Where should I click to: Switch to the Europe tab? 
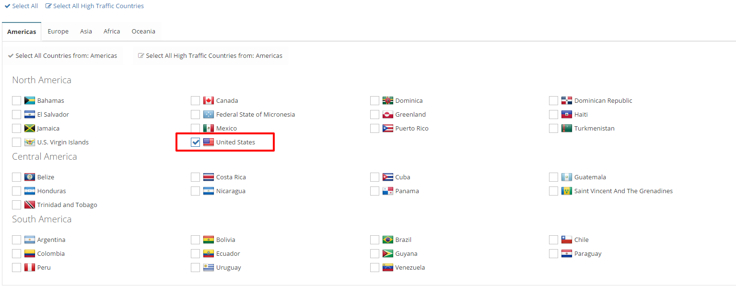point(58,31)
